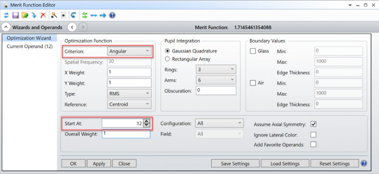Image resolution: width=379 pixels, height=174 pixels.
Task: Expand the Rings dropdown
Action: click(x=216, y=69)
